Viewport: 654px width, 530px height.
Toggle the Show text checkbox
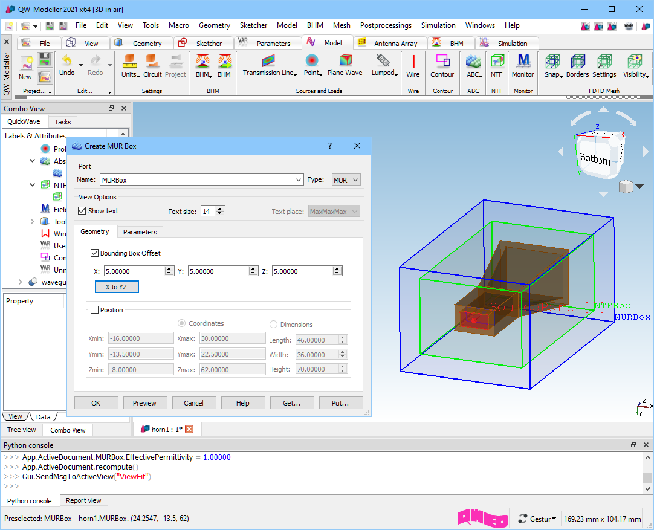(x=82, y=211)
